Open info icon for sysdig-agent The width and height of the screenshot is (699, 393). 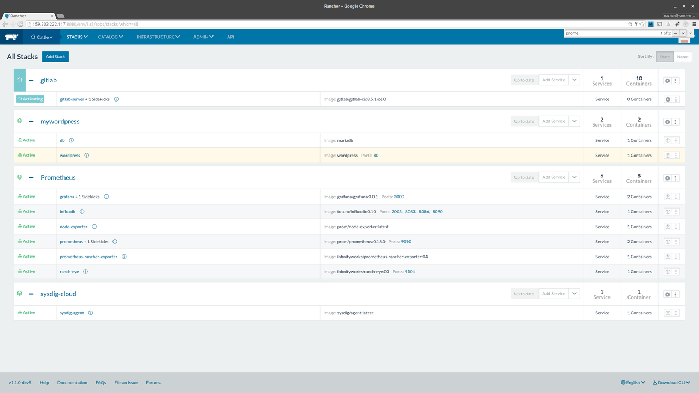[x=91, y=313]
